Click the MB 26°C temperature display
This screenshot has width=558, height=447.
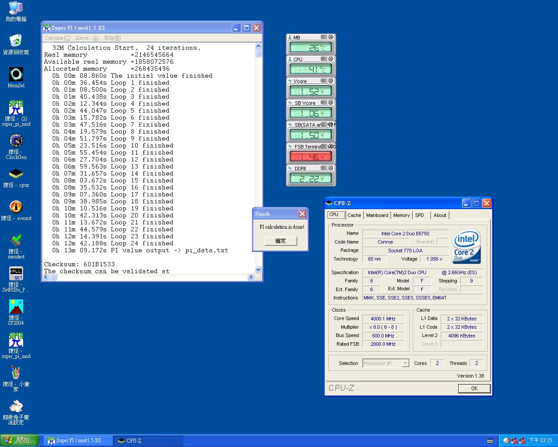[x=311, y=48]
